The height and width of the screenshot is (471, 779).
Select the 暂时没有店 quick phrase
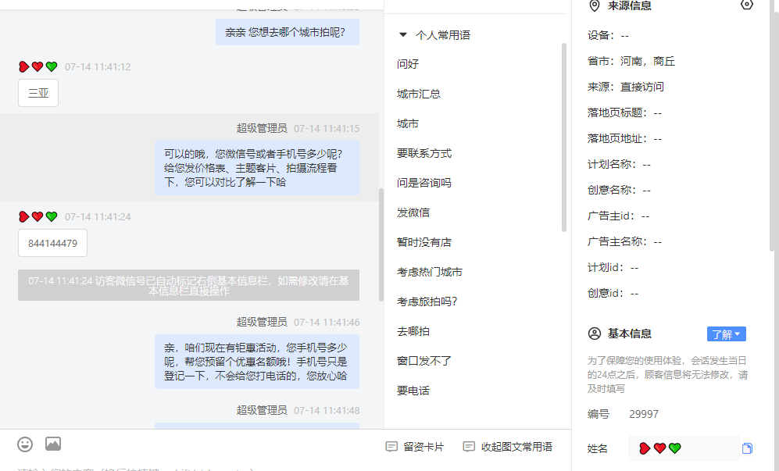pos(424,242)
